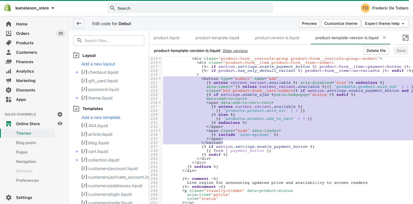Fold code at line 220
This screenshot has height=204, width=413.
pos(160,79)
